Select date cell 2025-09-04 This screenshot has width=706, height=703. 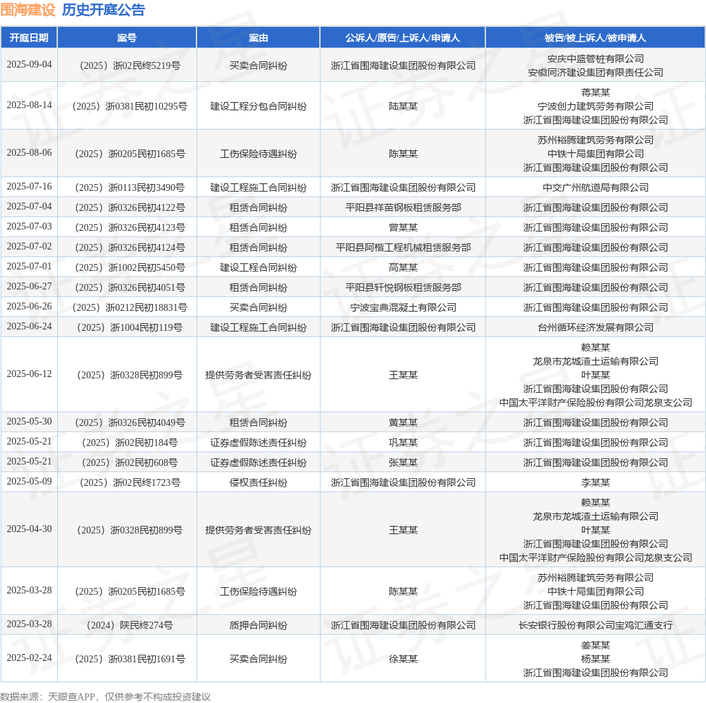click(29, 64)
